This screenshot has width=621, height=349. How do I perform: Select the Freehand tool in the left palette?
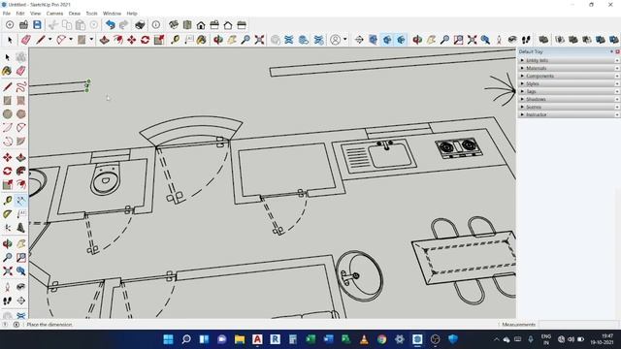click(21, 86)
